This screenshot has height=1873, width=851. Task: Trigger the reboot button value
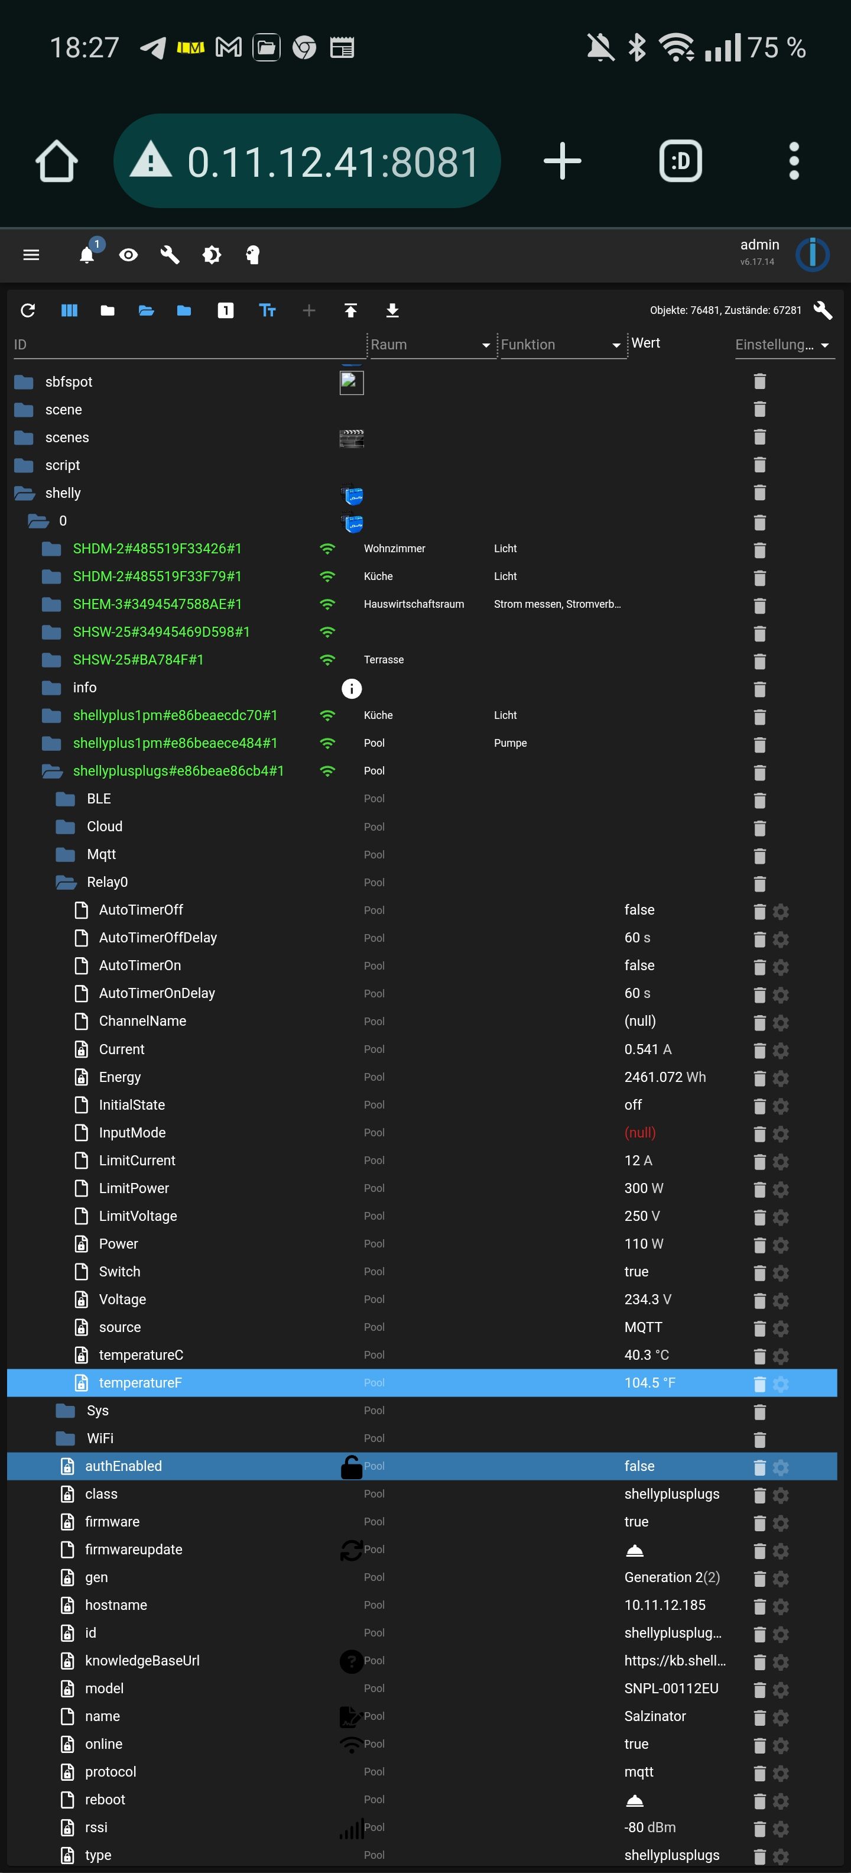tap(635, 1800)
